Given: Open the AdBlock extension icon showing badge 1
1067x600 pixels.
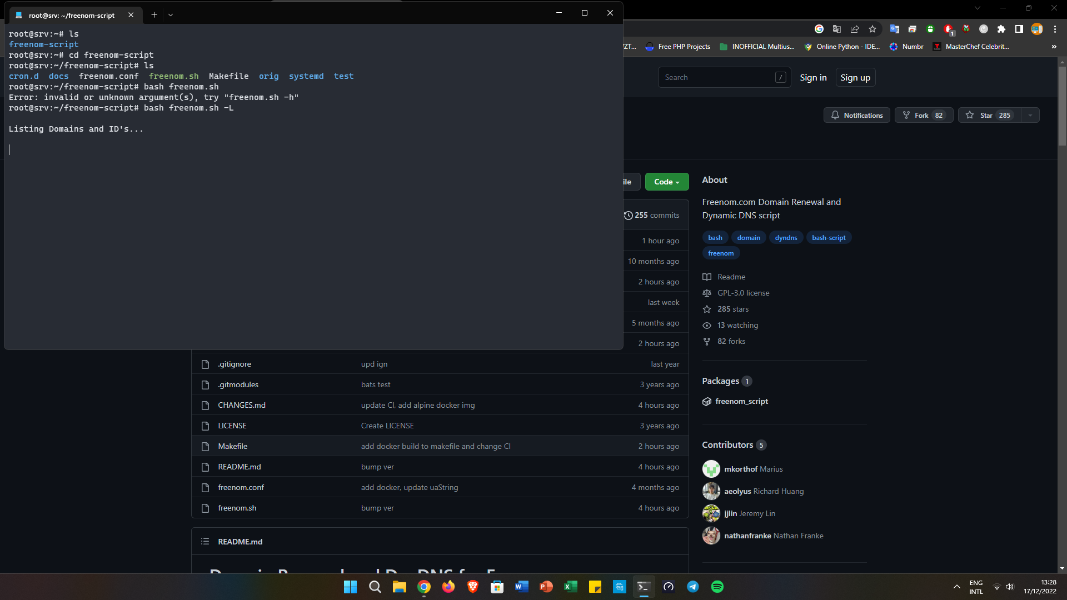Looking at the screenshot, I should click(x=949, y=29).
